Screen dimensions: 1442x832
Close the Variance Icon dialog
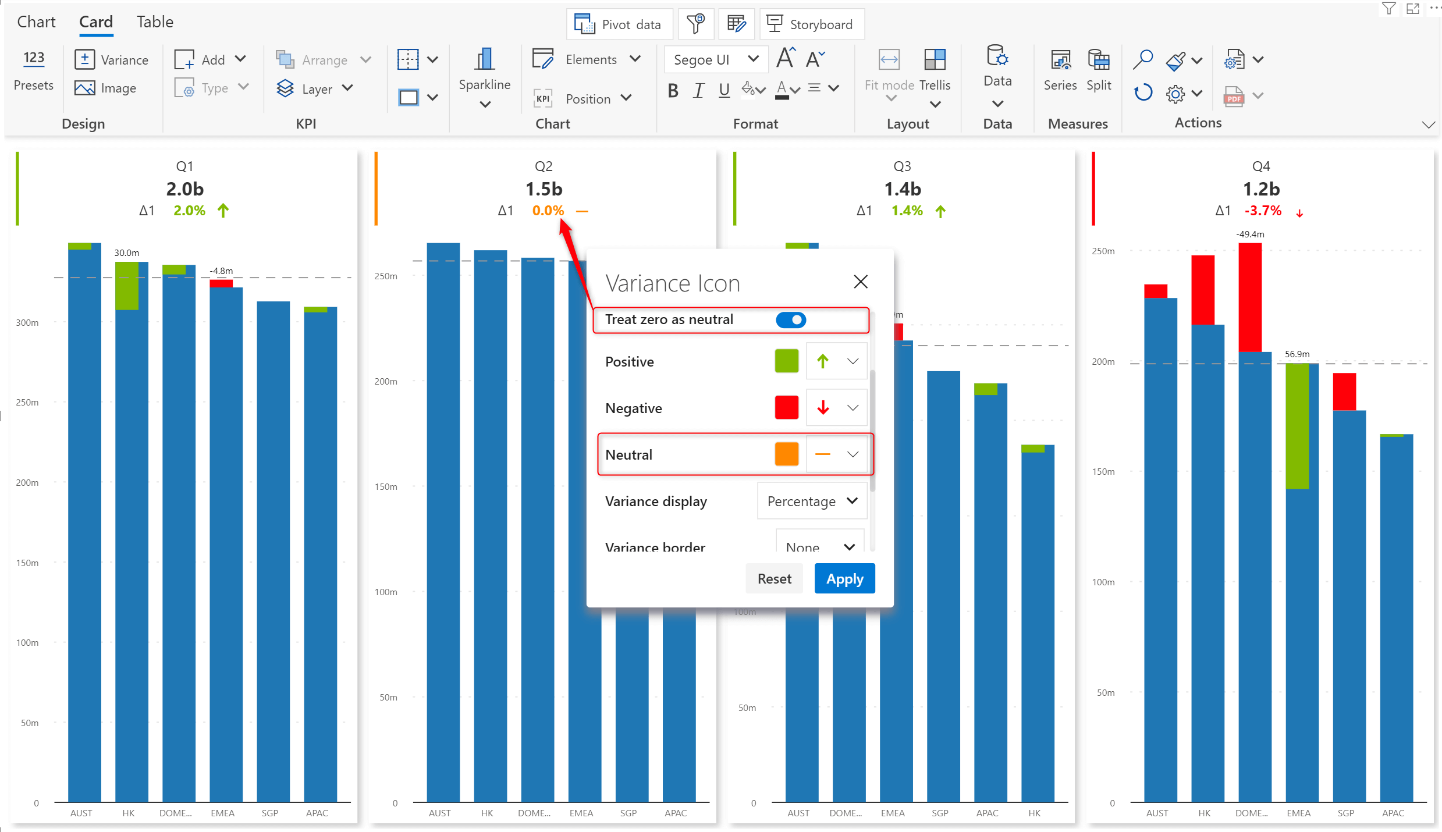pyautogui.click(x=861, y=281)
